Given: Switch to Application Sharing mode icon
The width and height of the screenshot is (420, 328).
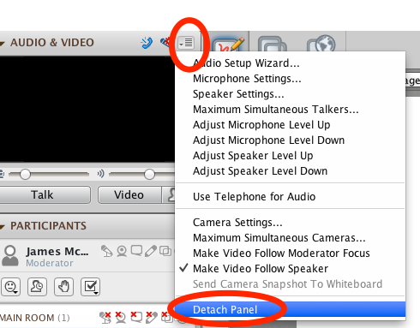Looking at the screenshot, I should 273,45.
